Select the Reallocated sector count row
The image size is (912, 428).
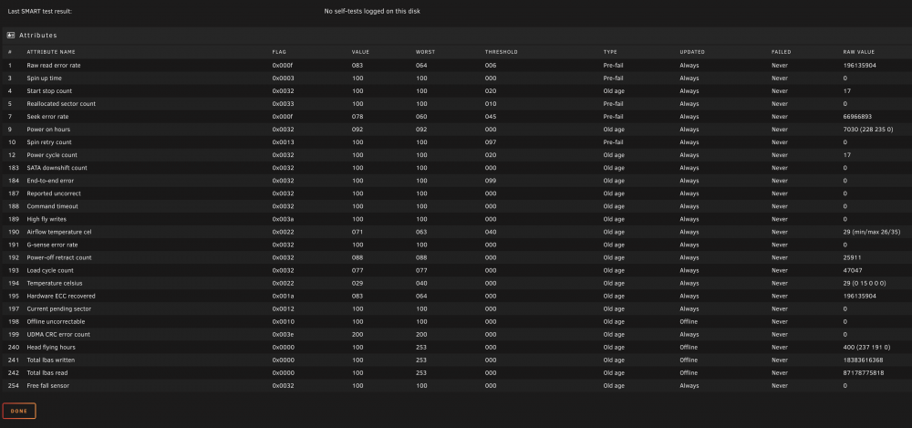point(456,104)
